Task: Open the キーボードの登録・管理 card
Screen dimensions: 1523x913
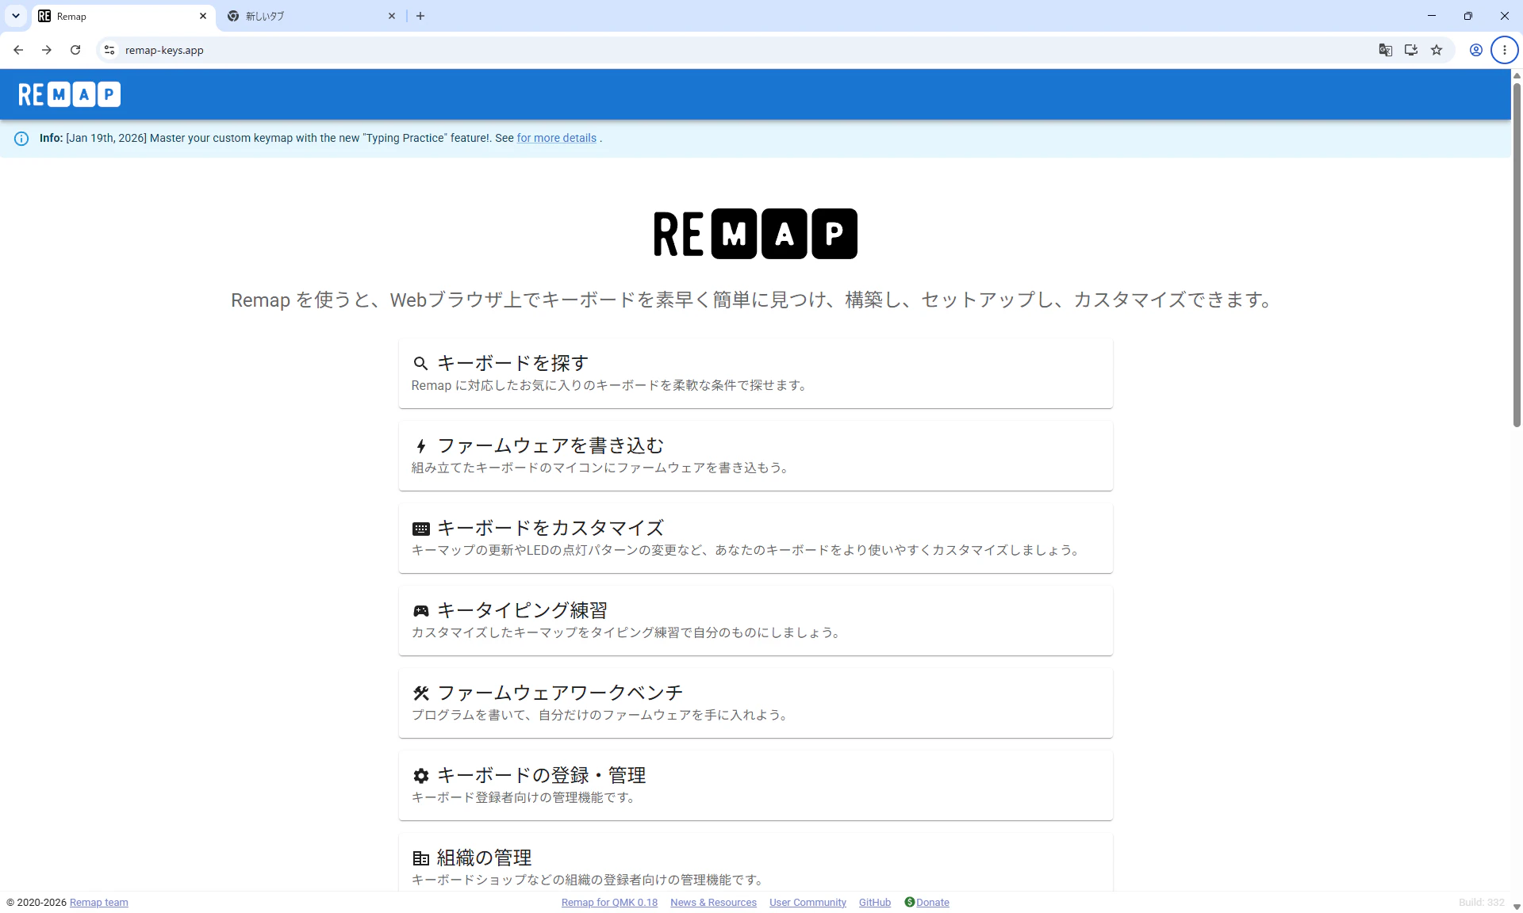Action: [x=756, y=785]
